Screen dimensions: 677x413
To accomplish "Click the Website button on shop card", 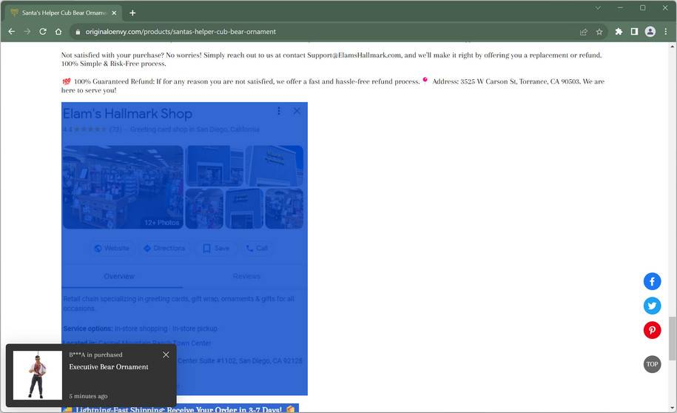I will (x=112, y=249).
